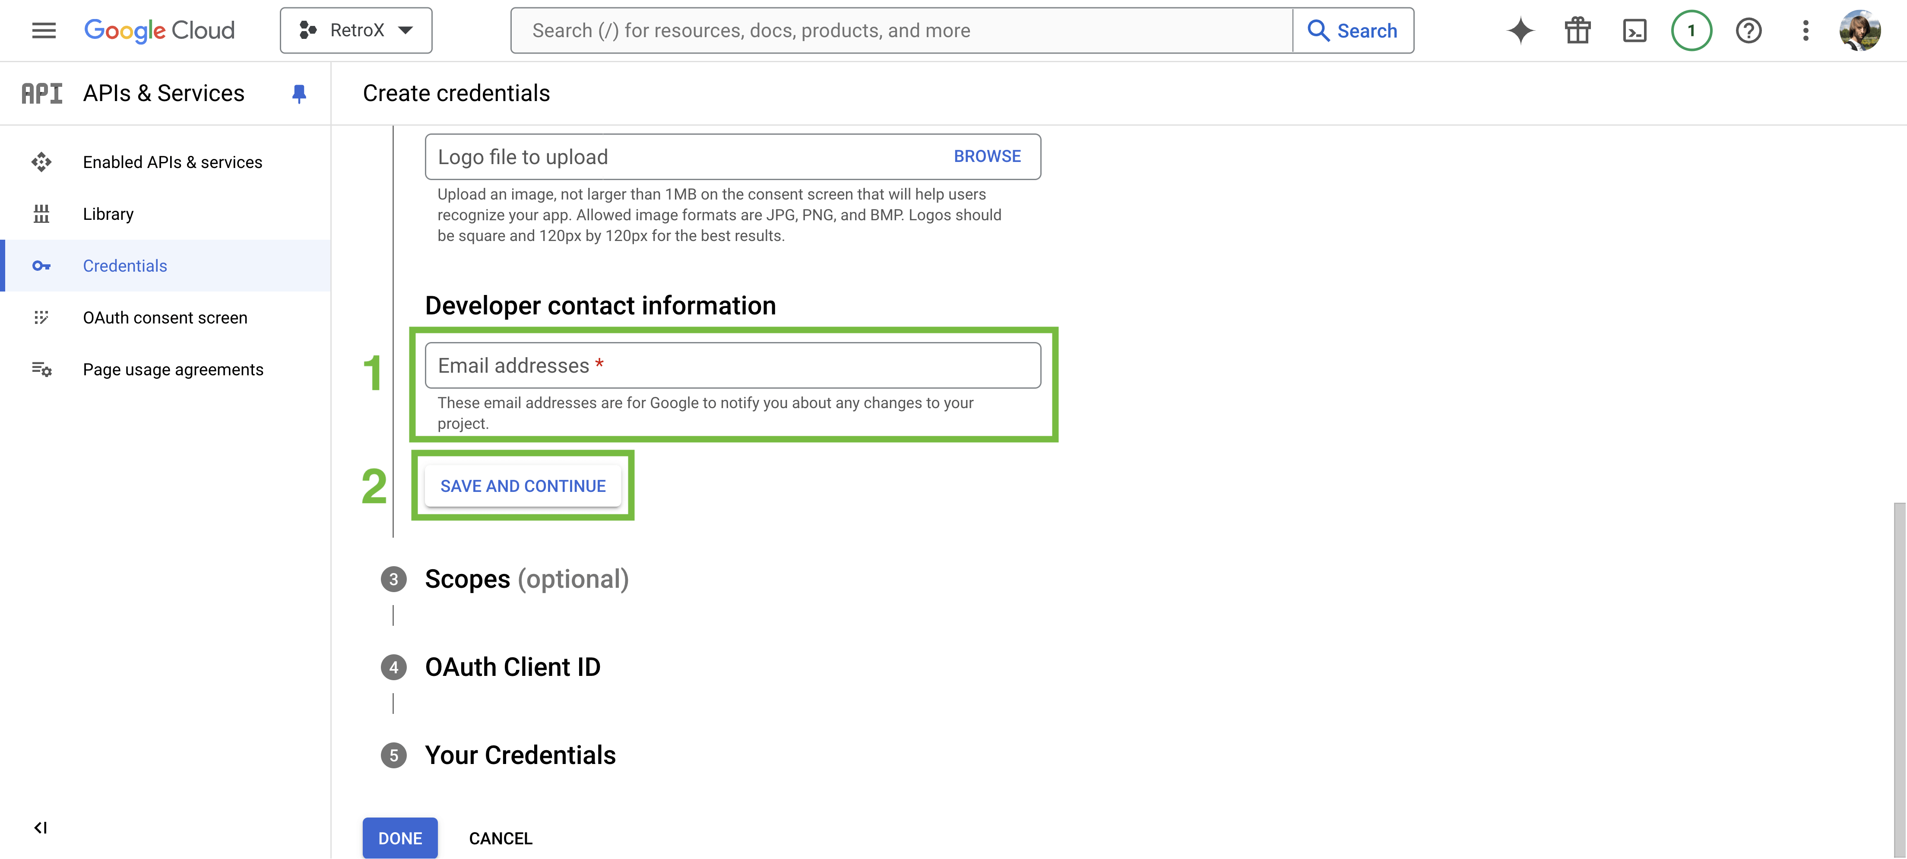Screen dimensions: 1907x859
Task: Click the Search button
Action: 1353,30
